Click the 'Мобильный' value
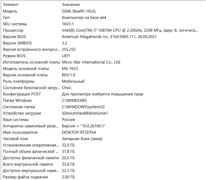 73,82
